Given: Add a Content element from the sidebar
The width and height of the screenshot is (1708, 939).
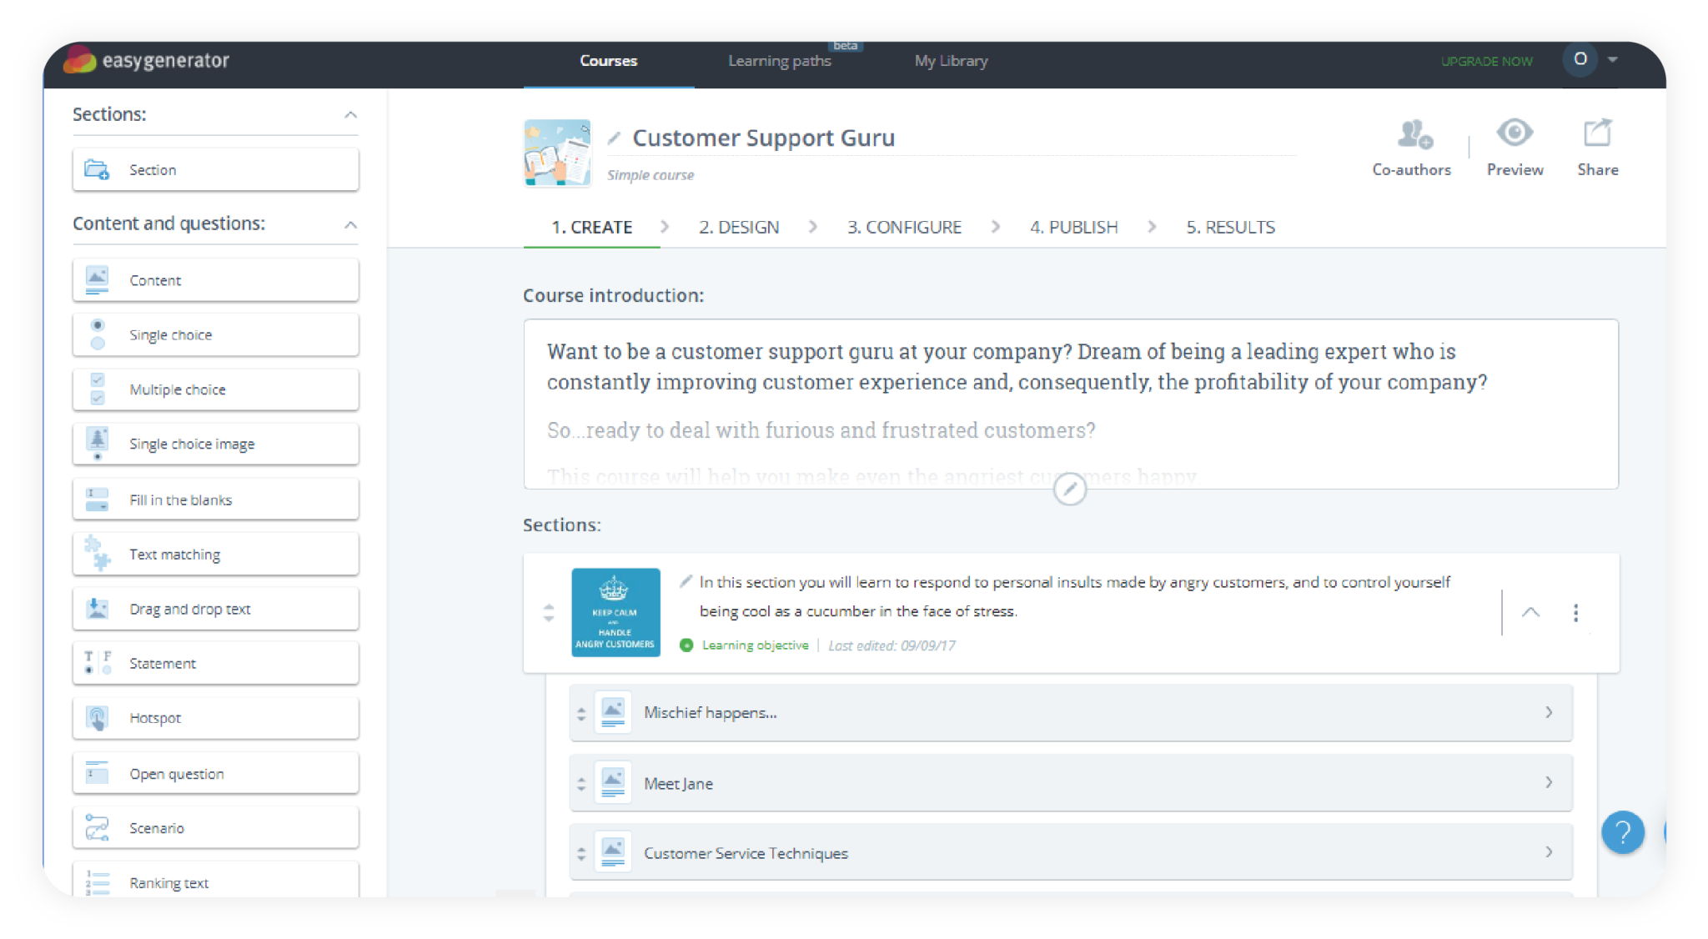Looking at the screenshot, I should pyautogui.click(x=214, y=279).
